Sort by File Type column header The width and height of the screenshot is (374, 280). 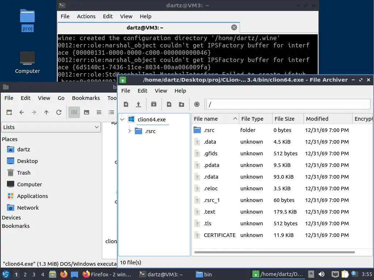pyautogui.click(x=256, y=118)
